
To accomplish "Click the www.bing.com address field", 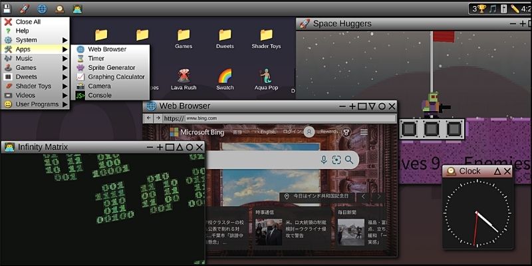I will click(x=291, y=118).
